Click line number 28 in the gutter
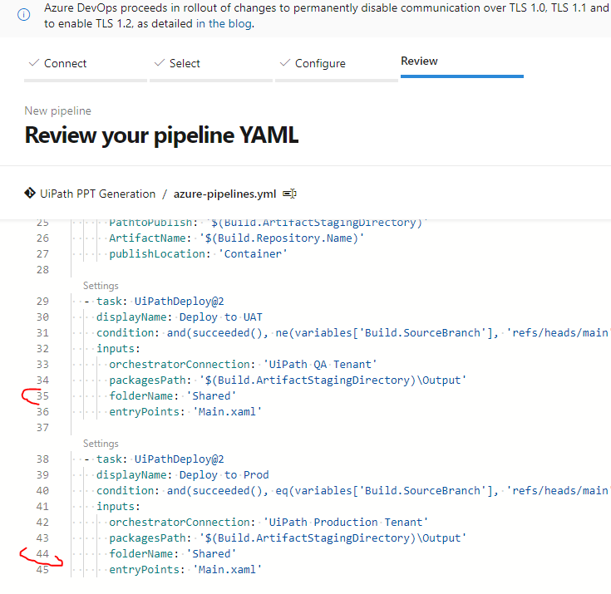Image resolution: width=611 pixels, height=594 pixels. [x=42, y=269]
